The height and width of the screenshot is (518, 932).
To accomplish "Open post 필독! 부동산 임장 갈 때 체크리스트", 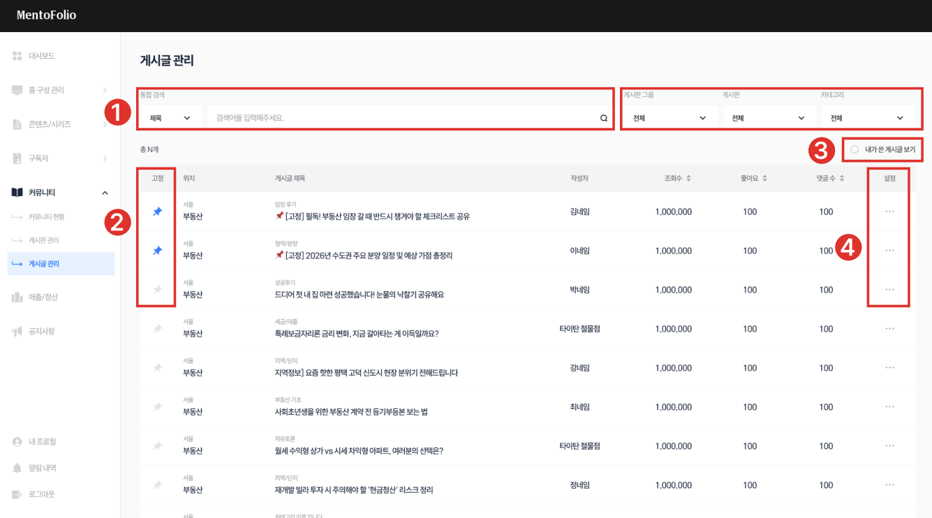I will [x=372, y=216].
